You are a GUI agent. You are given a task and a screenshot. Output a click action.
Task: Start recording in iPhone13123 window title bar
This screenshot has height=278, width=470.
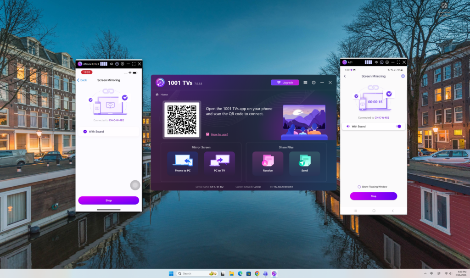click(117, 64)
